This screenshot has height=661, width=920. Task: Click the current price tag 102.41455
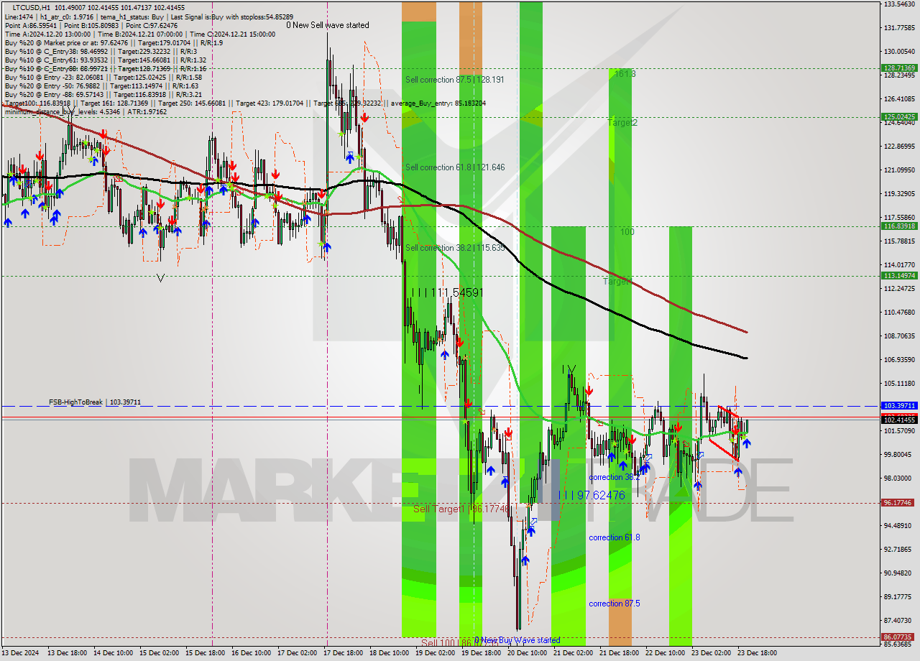[899, 420]
